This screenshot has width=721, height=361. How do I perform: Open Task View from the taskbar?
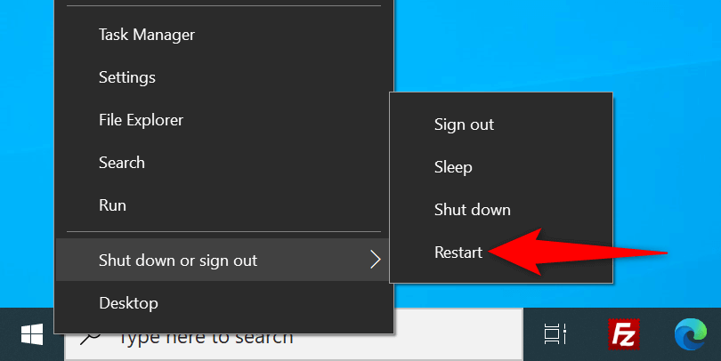555,334
